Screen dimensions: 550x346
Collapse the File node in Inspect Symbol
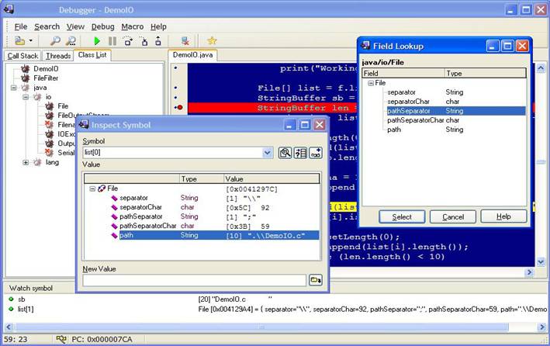point(92,189)
